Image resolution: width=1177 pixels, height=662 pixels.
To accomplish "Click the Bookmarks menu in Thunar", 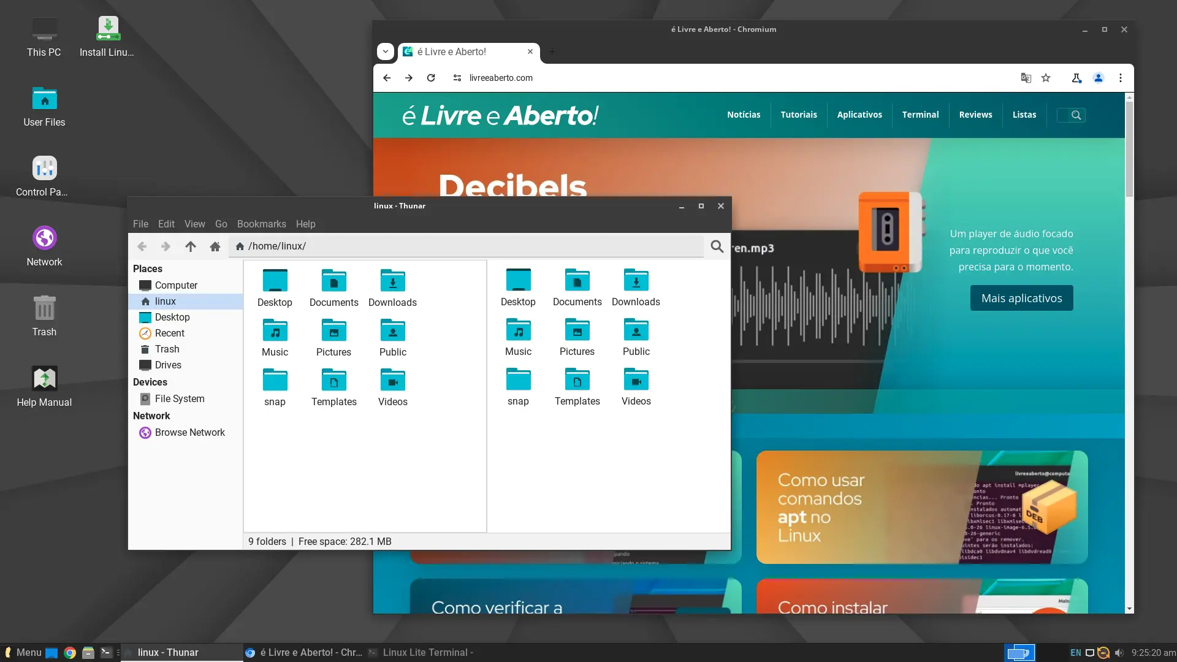I will pos(261,223).
